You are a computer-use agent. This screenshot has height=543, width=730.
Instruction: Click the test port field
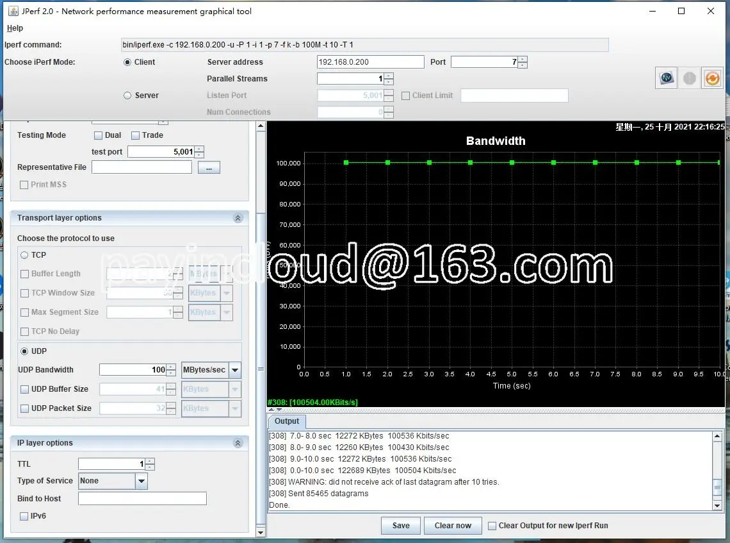click(x=161, y=152)
